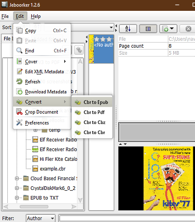Choose Edit XML Metadata entry

pyautogui.click(x=42, y=72)
